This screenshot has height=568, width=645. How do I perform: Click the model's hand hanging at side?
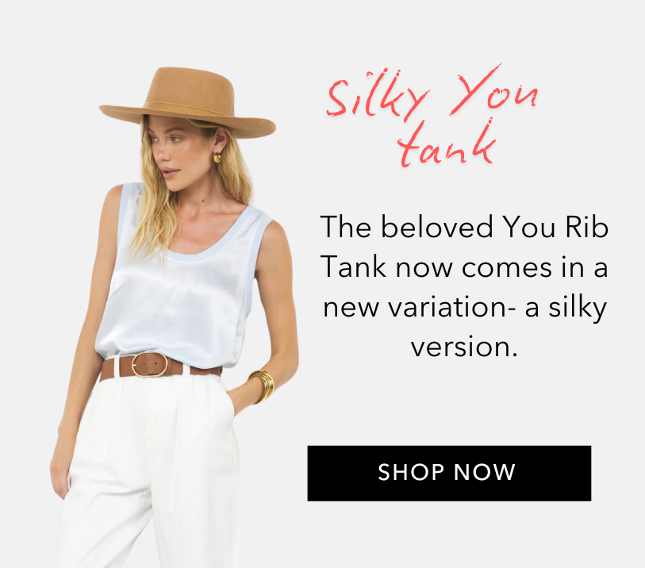[59, 475]
